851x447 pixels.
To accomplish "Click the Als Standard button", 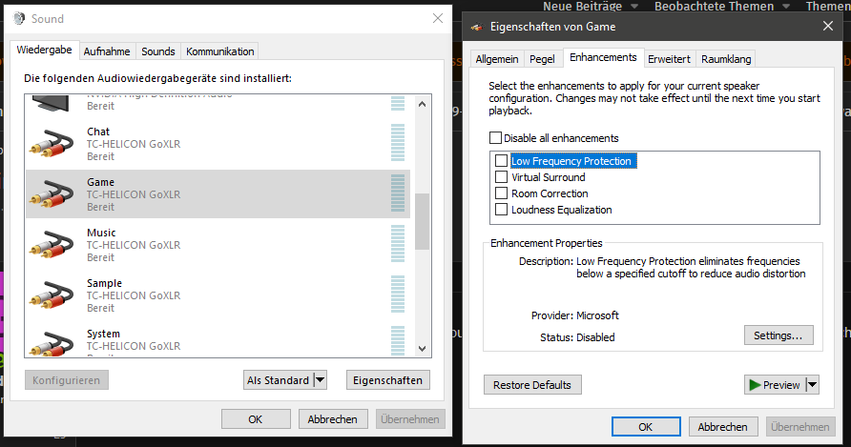I will tap(279, 380).
